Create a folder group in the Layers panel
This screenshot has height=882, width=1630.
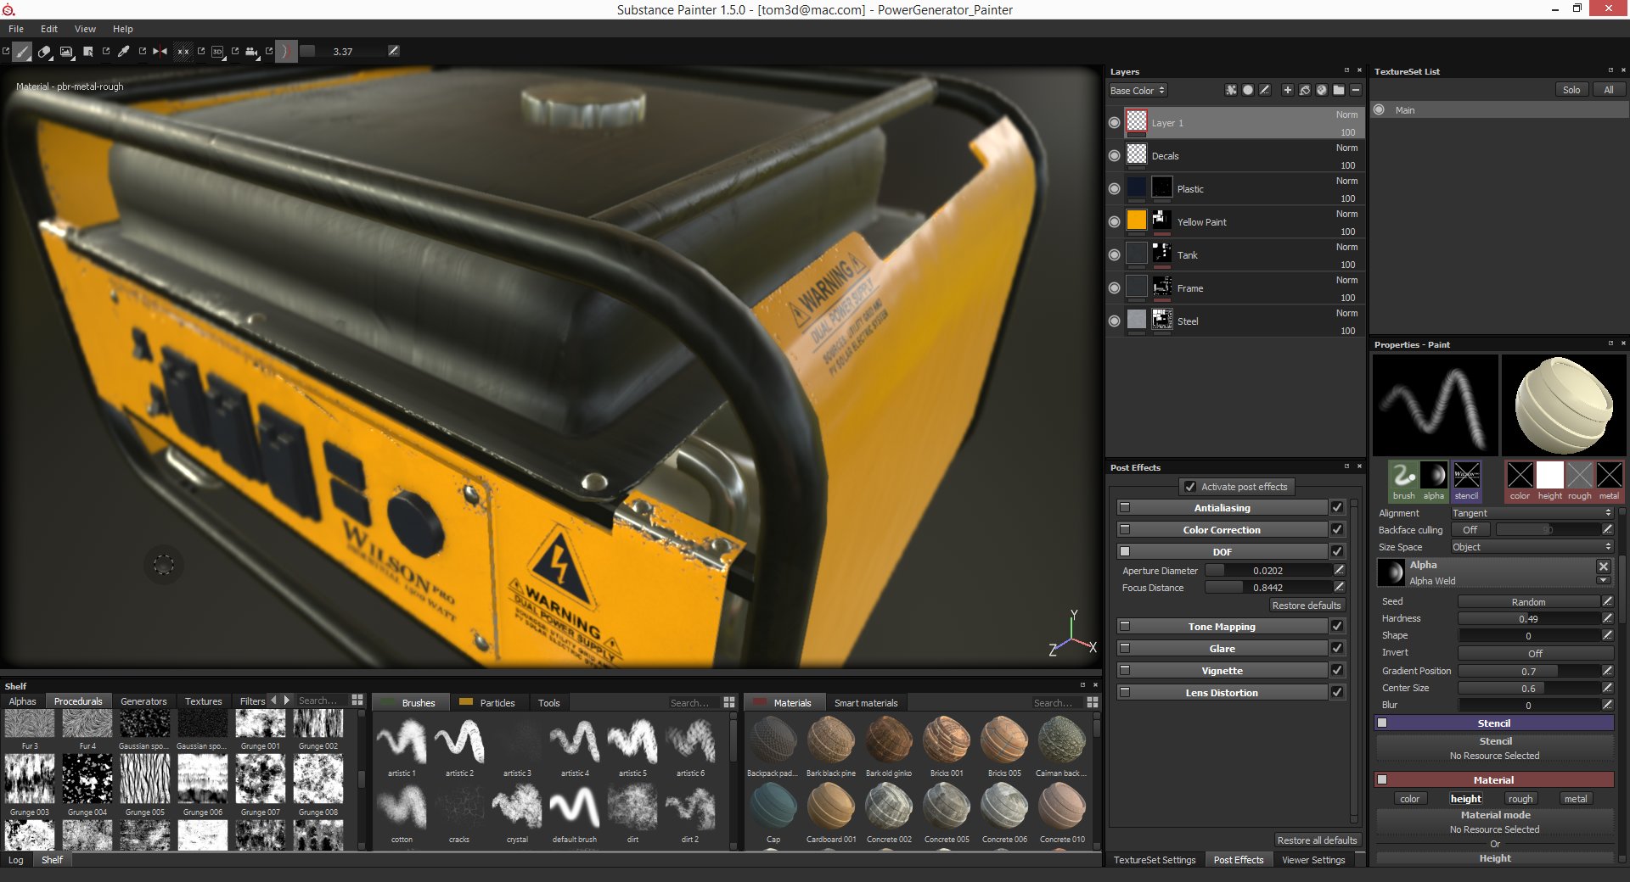coord(1339,90)
